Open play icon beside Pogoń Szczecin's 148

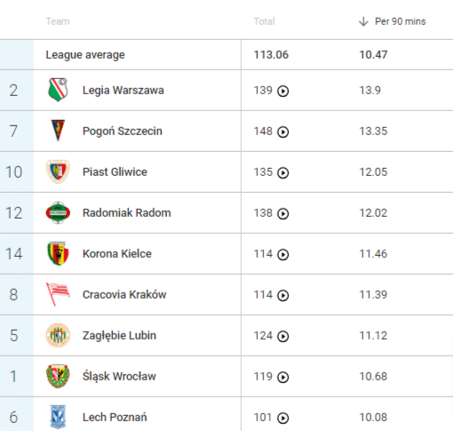click(282, 132)
